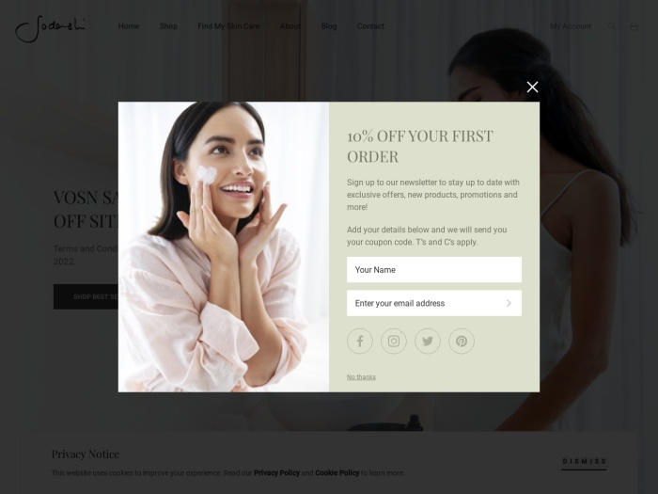Focus the Your Name field
This screenshot has height=494, width=658.
(x=434, y=270)
